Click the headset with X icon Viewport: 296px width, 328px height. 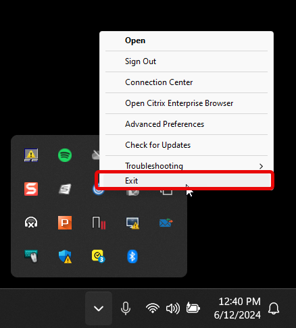coord(31,223)
